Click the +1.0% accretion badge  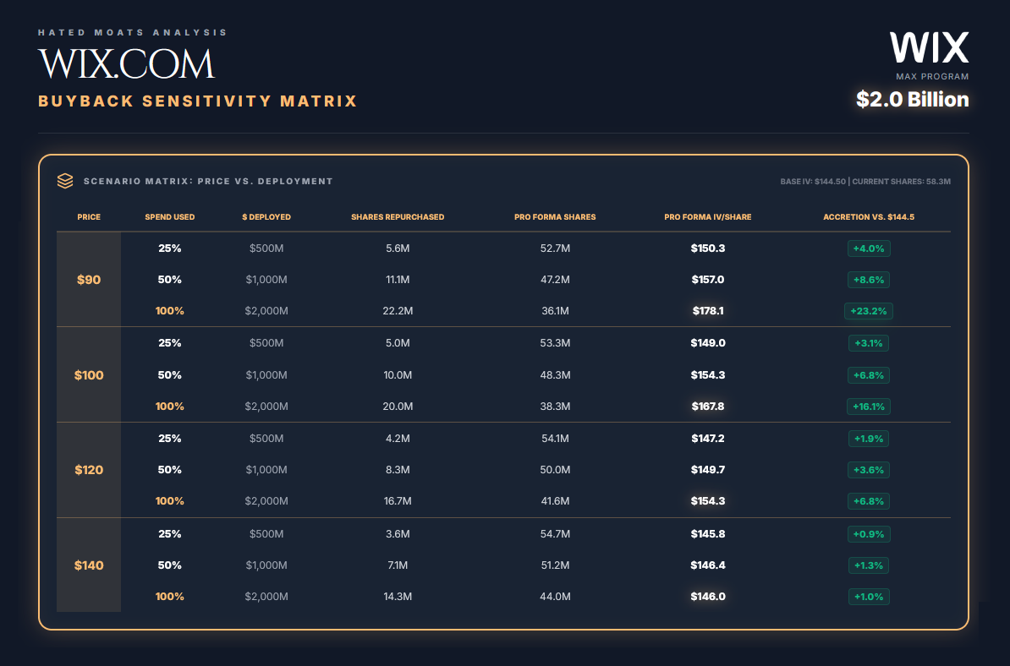tap(868, 597)
